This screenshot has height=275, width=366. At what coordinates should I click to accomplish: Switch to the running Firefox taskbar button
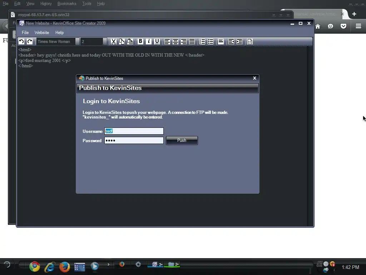click(122, 264)
